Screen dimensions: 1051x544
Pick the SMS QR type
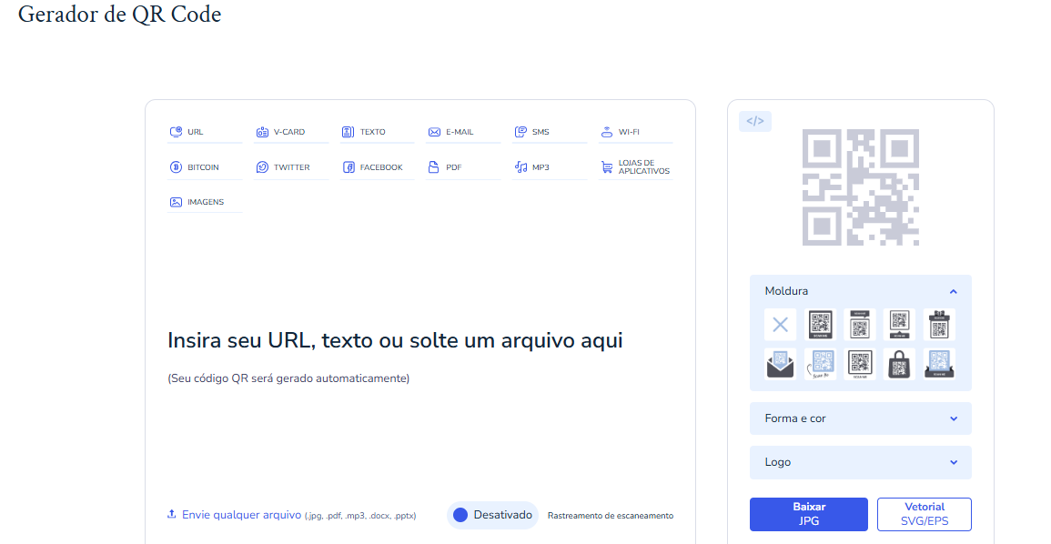(549, 132)
